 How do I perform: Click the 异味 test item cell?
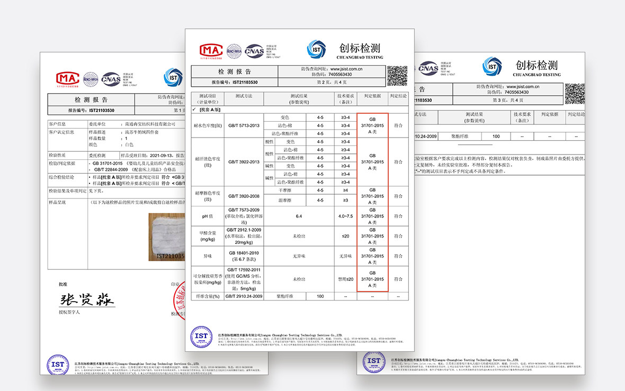pos(208,256)
